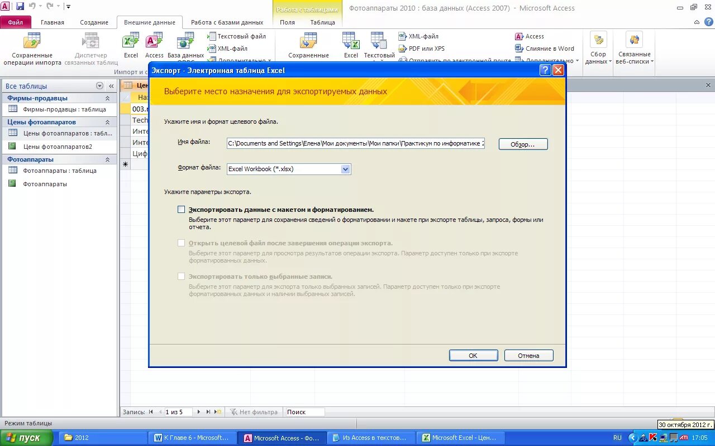This screenshot has width=715, height=446.
Task: Go to last record in navigator
Action: coord(208,412)
